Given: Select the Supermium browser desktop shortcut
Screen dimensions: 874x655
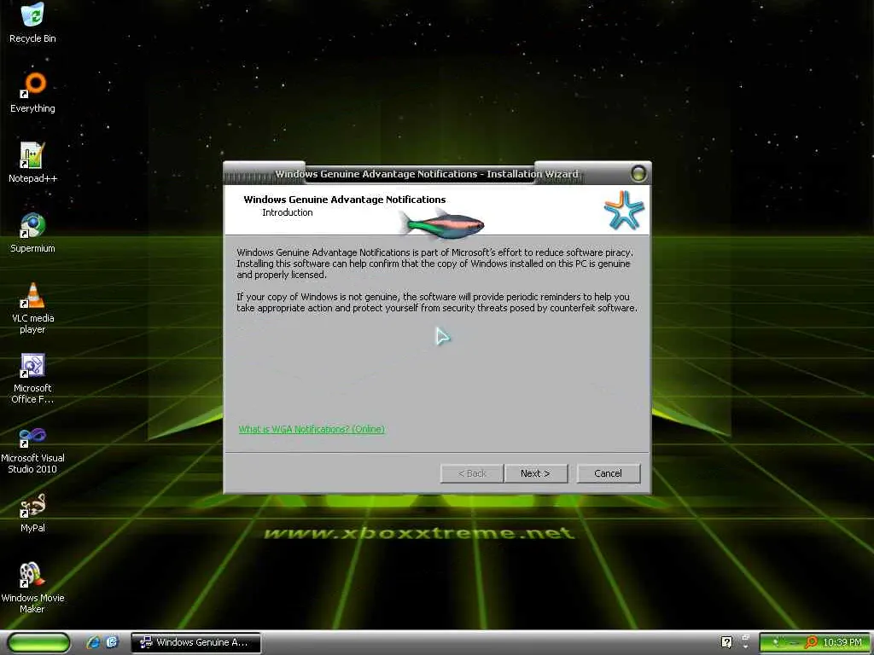Looking at the screenshot, I should click(32, 233).
